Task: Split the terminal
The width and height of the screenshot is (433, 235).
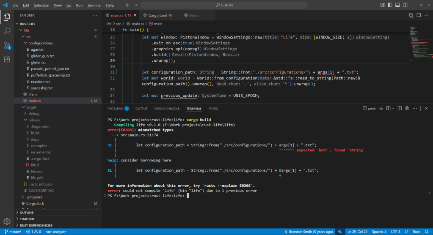Action: [388, 108]
